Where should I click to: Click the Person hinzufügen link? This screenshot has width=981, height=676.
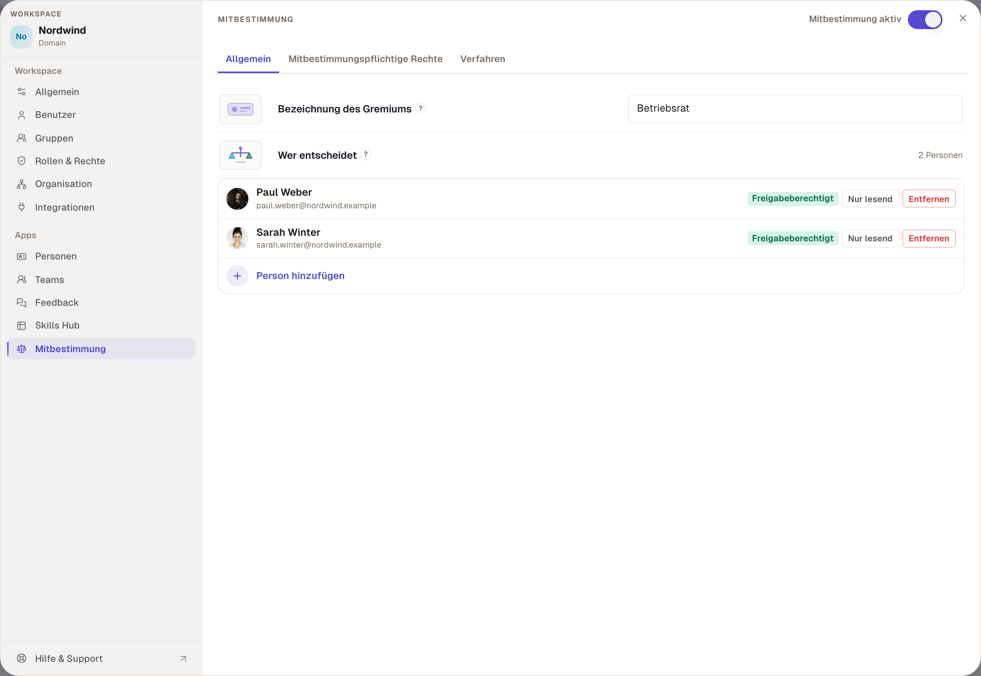(300, 276)
